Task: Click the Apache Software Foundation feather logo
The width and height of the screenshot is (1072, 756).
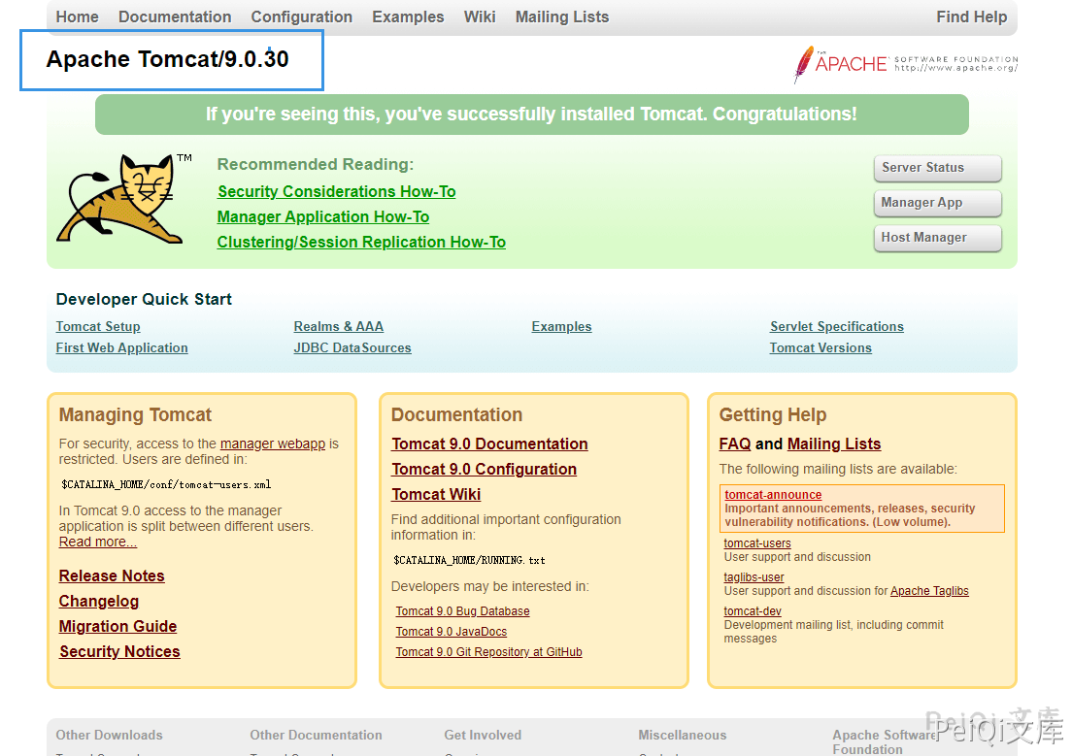Action: coord(905,64)
